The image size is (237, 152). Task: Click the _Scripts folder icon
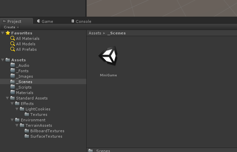pyautogui.click(x=13, y=87)
